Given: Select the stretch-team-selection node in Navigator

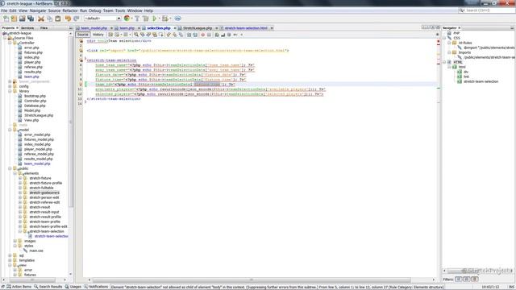Looking at the screenshot, I should (481, 81).
